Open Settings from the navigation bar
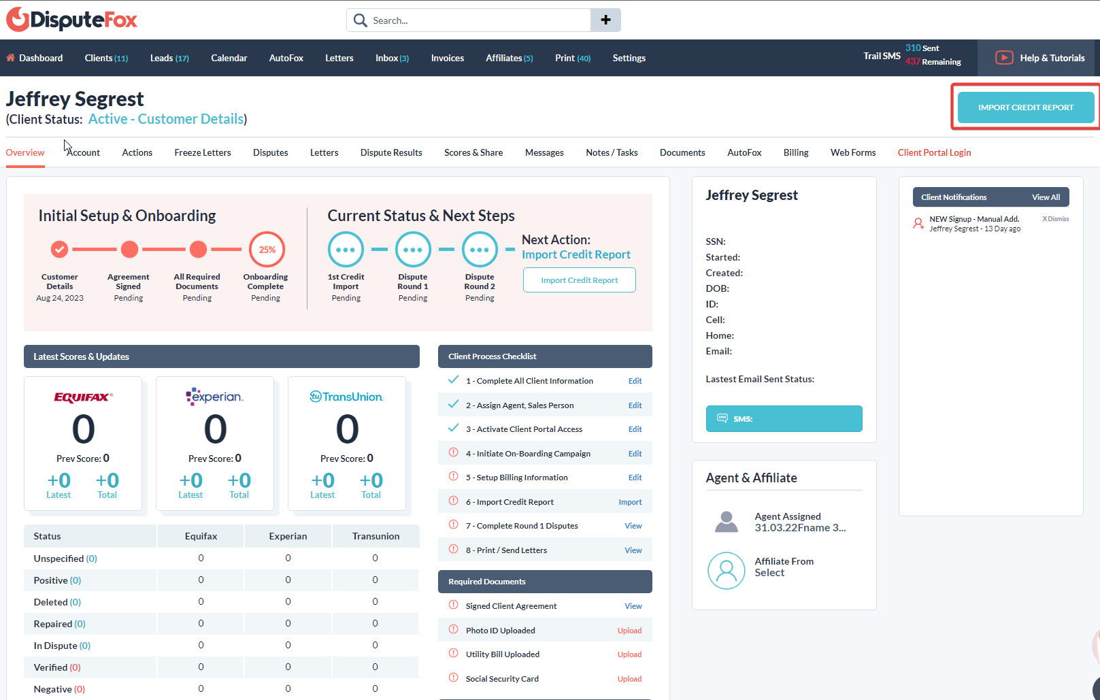 point(629,58)
